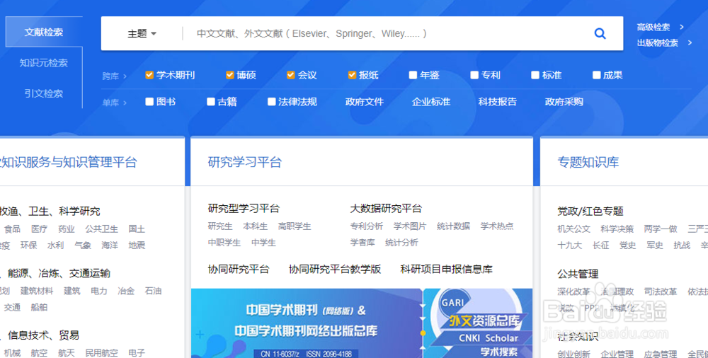Open the 主题 search field dropdown
This screenshot has height=358, width=708.
[x=142, y=33]
